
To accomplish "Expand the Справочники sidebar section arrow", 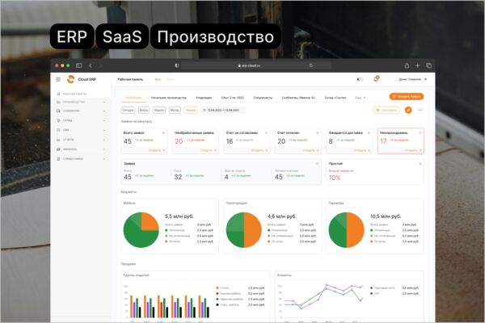I will 104,159.
